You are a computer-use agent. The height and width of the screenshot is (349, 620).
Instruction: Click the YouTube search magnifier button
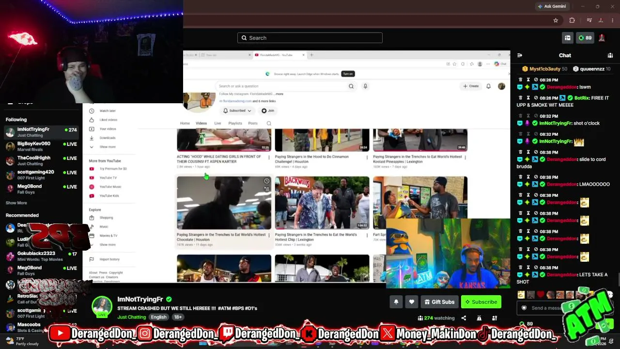tap(351, 86)
